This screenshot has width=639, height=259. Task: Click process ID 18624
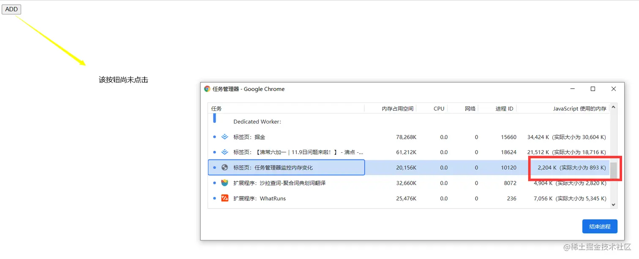509,152
